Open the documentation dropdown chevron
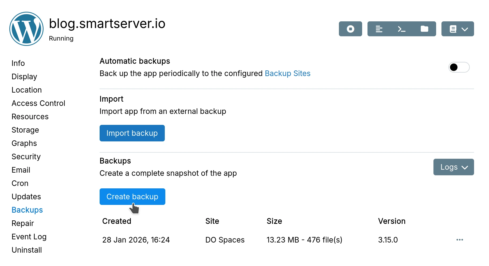The width and height of the screenshot is (489, 266). click(465, 29)
